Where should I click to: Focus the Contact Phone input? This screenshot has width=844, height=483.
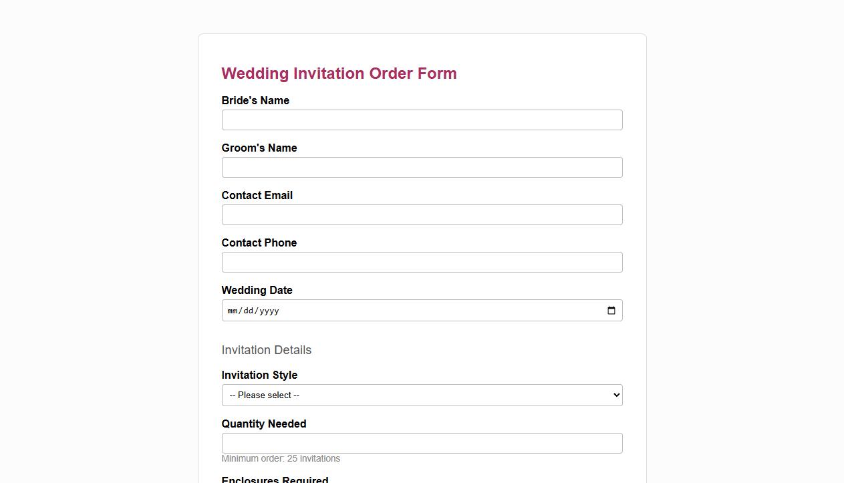(x=421, y=262)
